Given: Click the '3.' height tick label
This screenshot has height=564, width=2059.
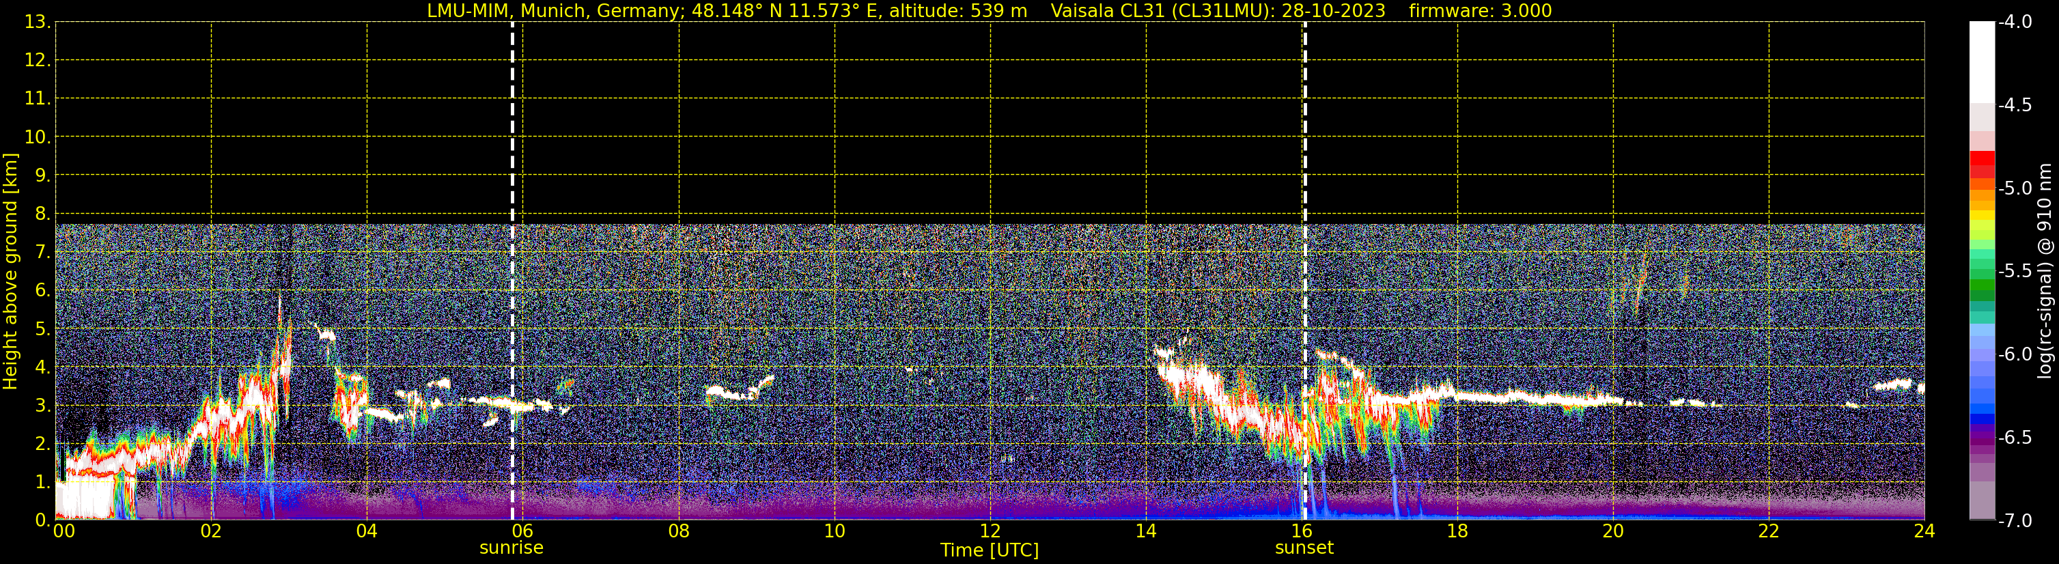Looking at the screenshot, I should tap(42, 406).
